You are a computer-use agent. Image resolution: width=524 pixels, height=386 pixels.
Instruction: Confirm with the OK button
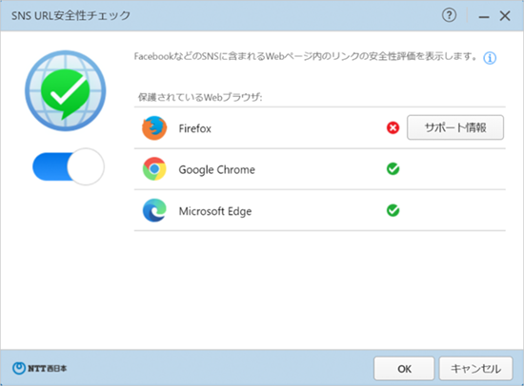pyautogui.click(x=404, y=369)
